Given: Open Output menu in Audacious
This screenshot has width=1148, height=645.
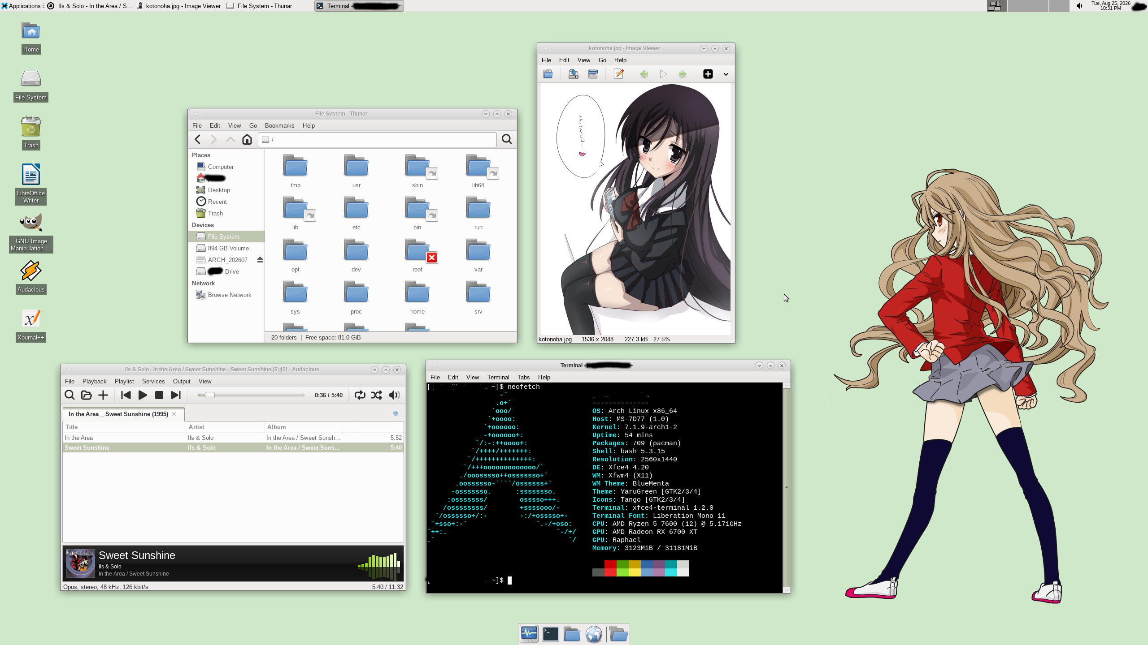Looking at the screenshot, I should [182, 381].
